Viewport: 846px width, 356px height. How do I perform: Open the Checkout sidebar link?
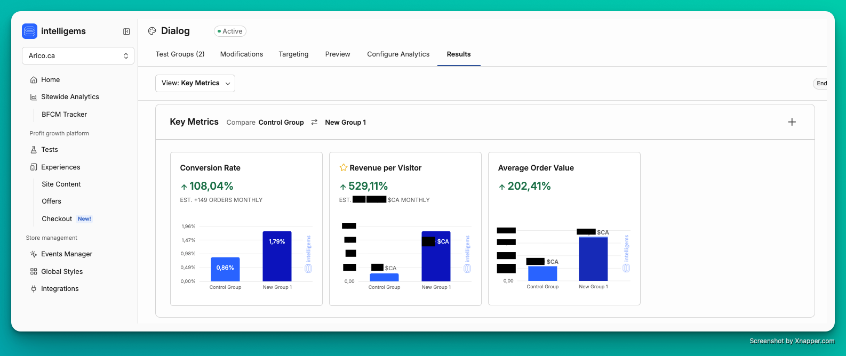(x=57, y=219)
